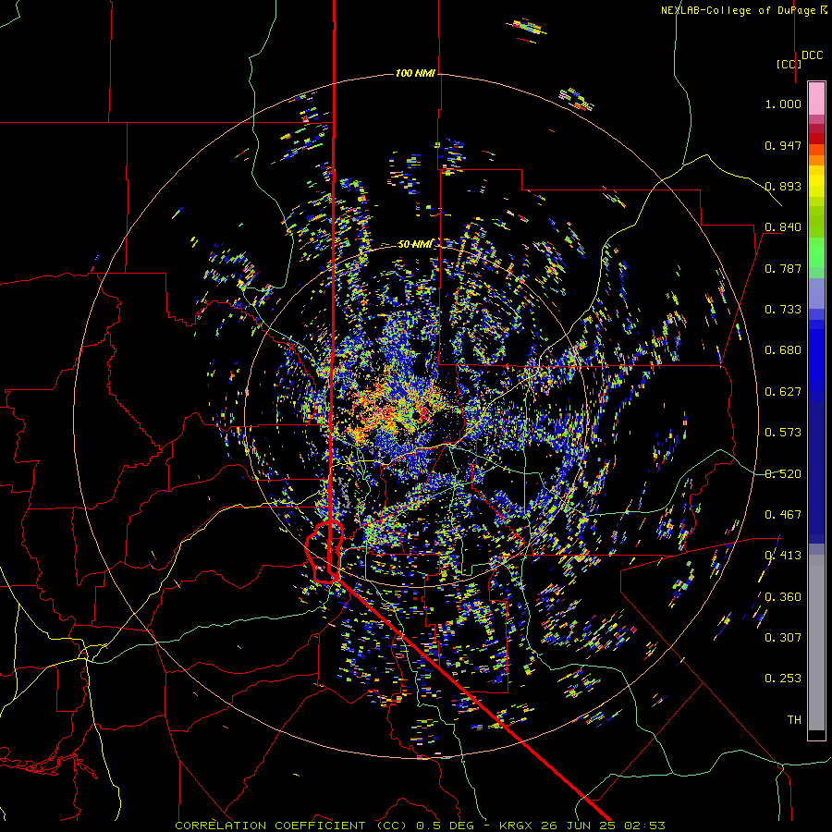This screenshot has width=832, height=832.
Task: Click the 100 NMI range ring label
Action: tap(415, 73)
